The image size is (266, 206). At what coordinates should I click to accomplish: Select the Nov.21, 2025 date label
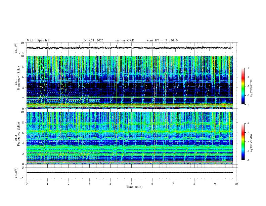click(94, 40)
